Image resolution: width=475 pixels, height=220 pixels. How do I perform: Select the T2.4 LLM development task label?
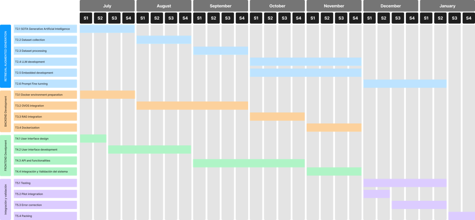pos(45,62)
